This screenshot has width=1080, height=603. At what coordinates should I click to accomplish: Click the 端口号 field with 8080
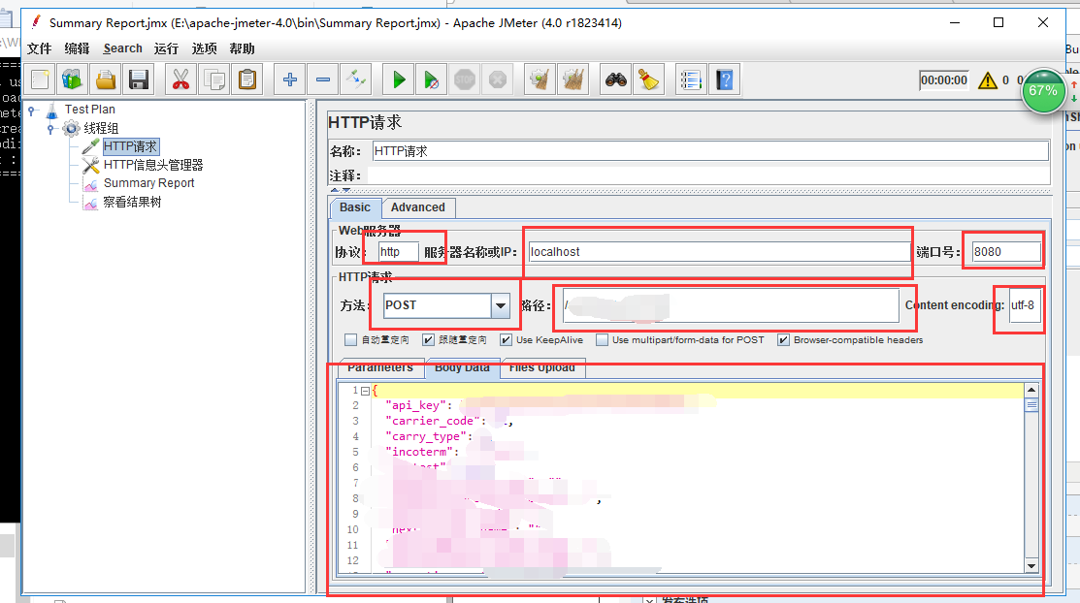[x=1006, y=252]
